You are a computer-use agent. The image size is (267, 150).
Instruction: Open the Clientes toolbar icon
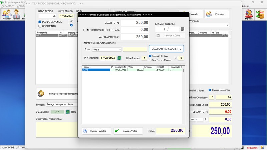(x=7, y=14)
